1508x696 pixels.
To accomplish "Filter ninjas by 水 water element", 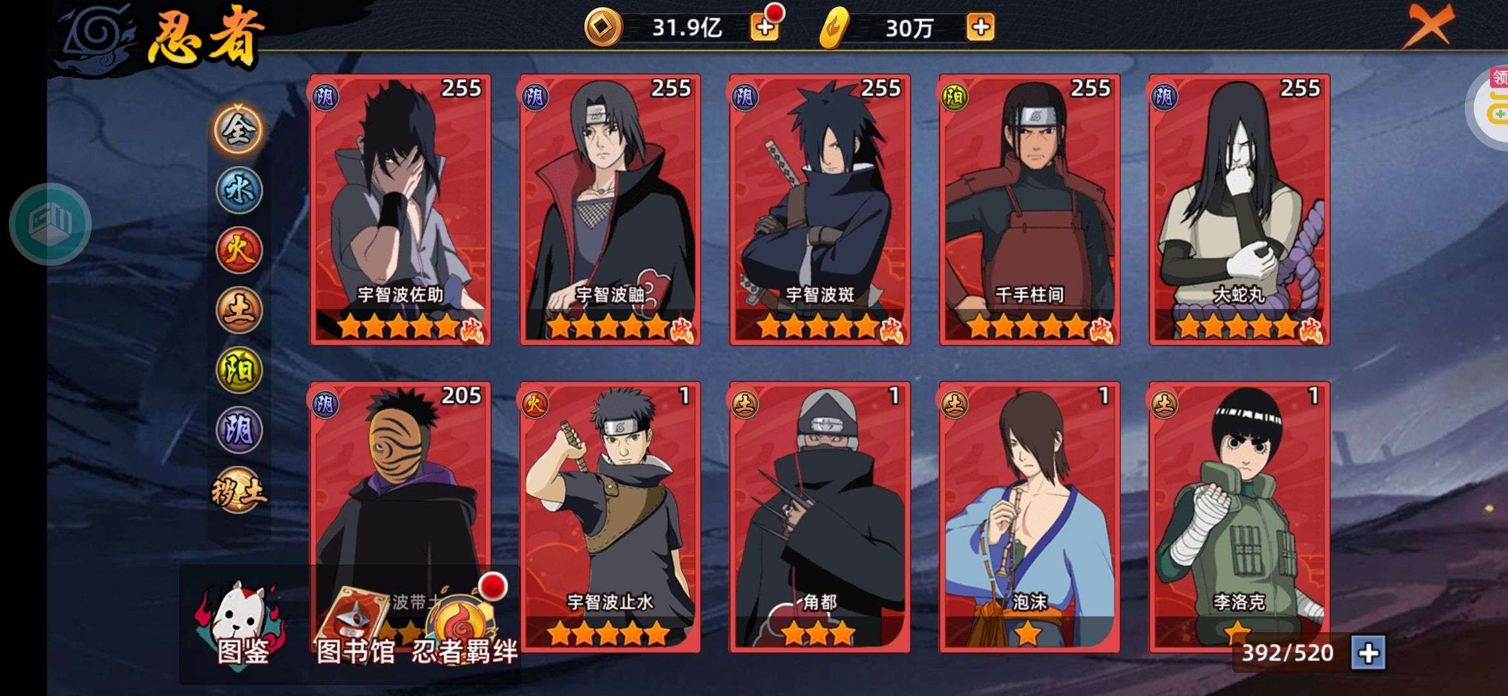I will click(238, 190).
